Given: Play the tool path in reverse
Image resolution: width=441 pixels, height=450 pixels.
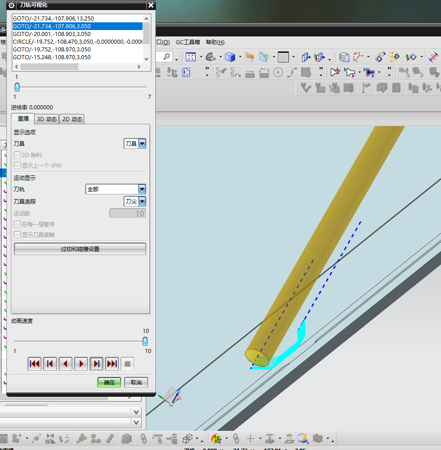Looking at the screenshot, I should point(66,364).
